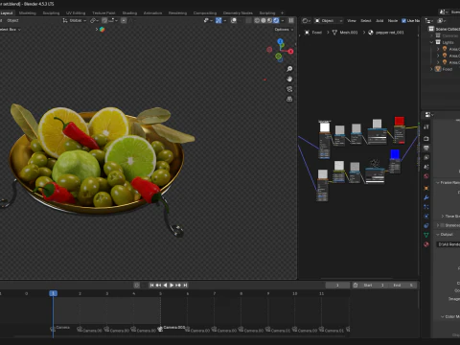Open the viewport Options dropdown
This screenshot has height=345, width=460.
[284, 30]
